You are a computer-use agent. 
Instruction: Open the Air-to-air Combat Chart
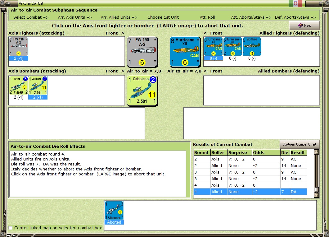[300, 144]
